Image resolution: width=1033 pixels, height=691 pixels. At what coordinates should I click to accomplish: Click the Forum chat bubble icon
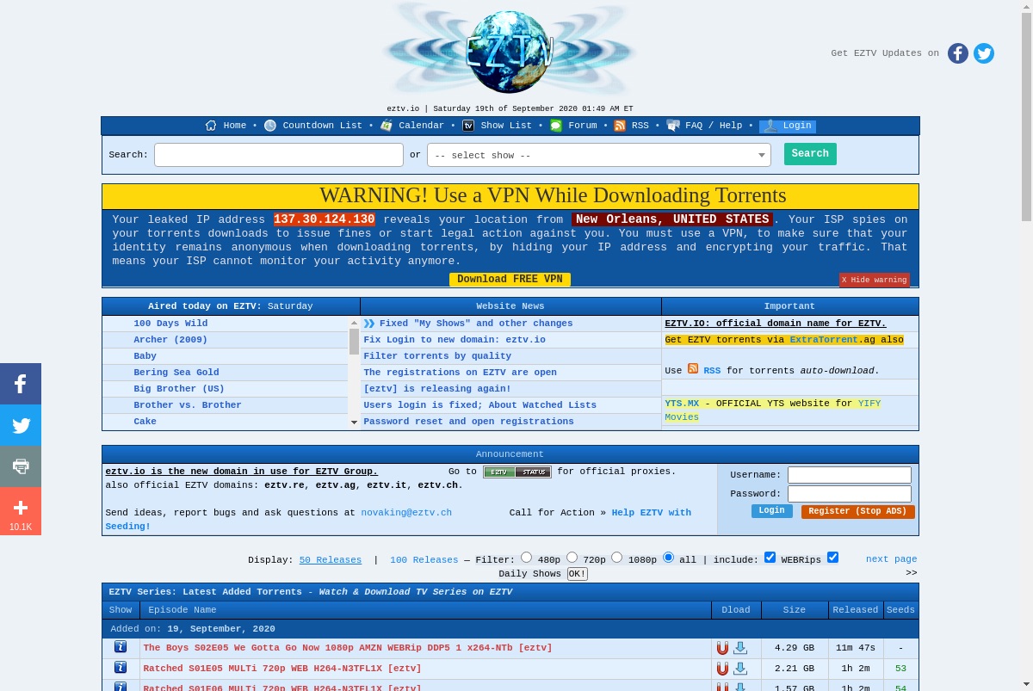pos(556,126)
